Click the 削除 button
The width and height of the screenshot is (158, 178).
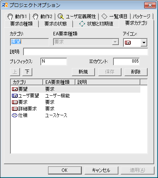click(x=136, y=72)
